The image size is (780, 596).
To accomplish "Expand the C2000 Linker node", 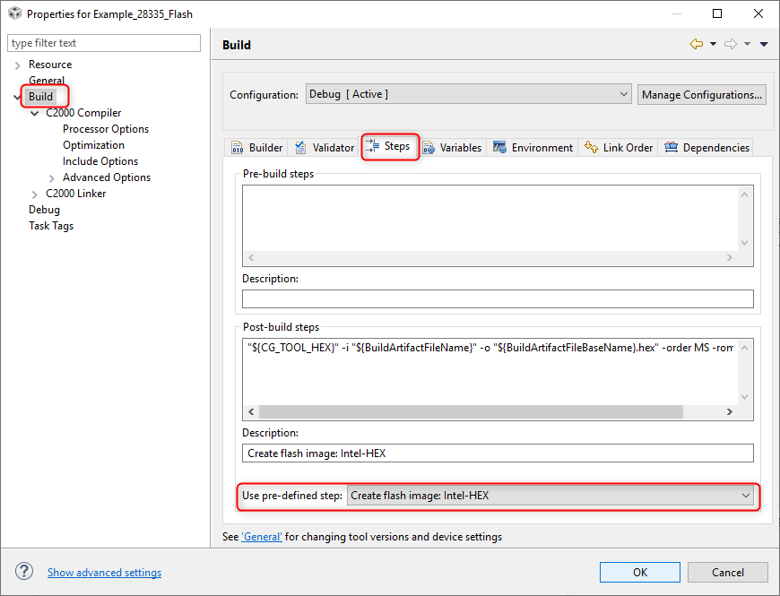I will (34, 194).
